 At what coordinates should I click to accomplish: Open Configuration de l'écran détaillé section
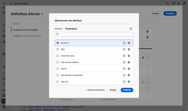25,30
